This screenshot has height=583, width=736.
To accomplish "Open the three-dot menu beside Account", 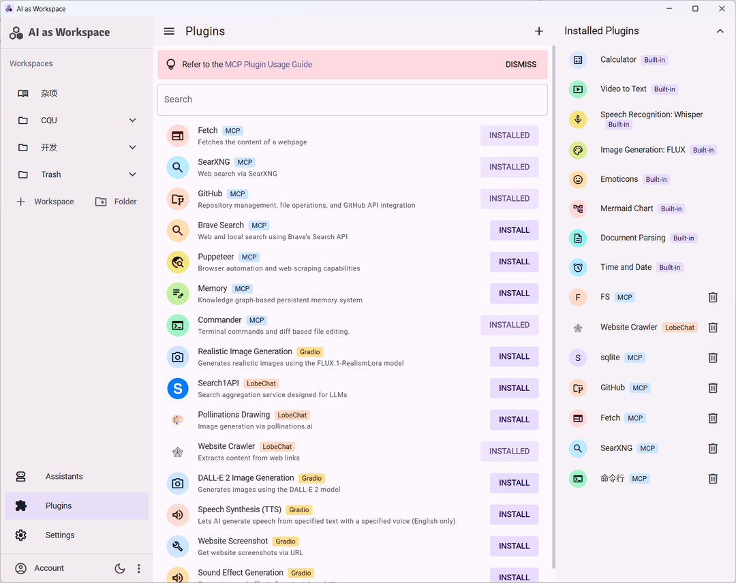I will click(x=138, y=569).
